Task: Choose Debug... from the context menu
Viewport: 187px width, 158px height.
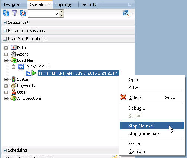Action: [x=152, y=108]
